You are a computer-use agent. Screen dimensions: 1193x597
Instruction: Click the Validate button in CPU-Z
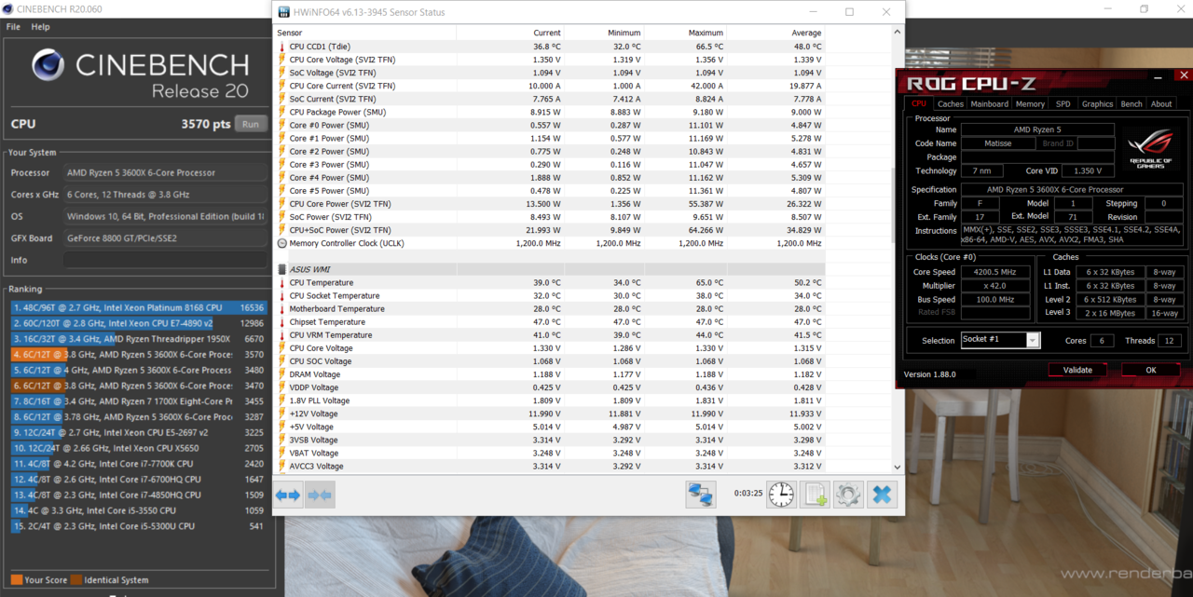pyautogui.click(x=1077, y=370)
